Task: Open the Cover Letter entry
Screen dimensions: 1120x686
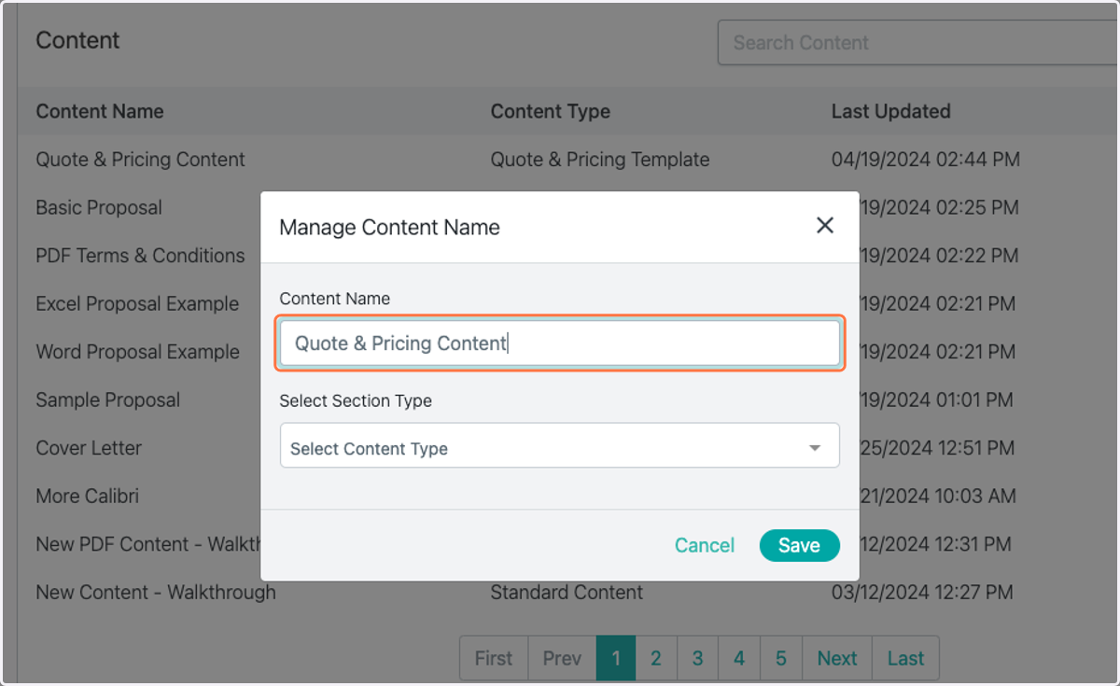Action: pyautogui.click(x=89, y=448)
